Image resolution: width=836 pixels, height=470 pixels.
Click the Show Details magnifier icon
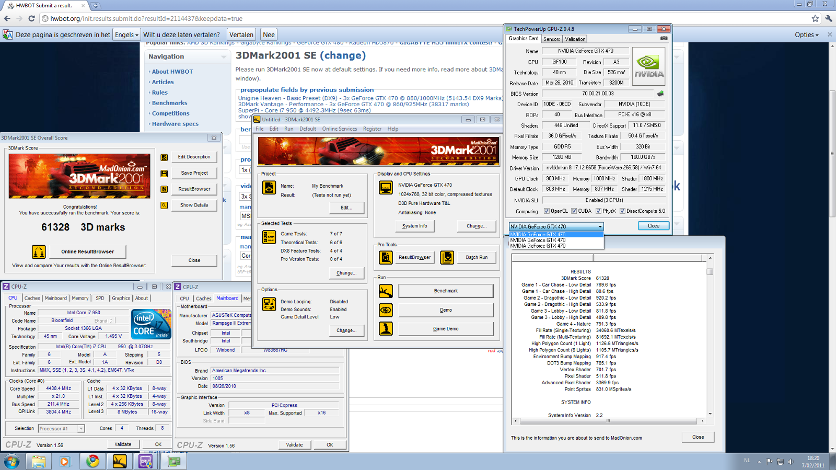(x=164, y=205)
